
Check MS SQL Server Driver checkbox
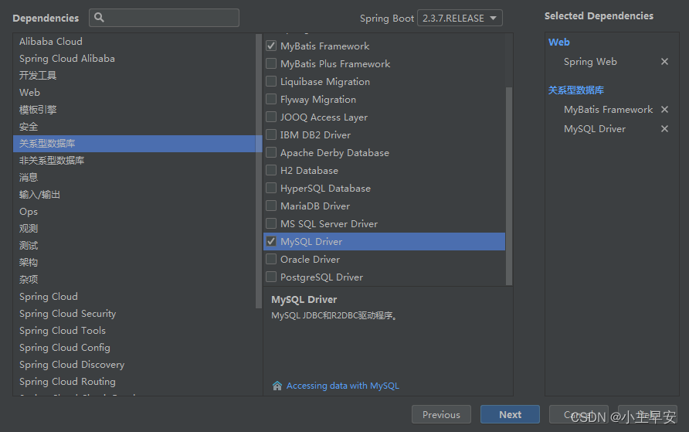[x=271, y=223]
